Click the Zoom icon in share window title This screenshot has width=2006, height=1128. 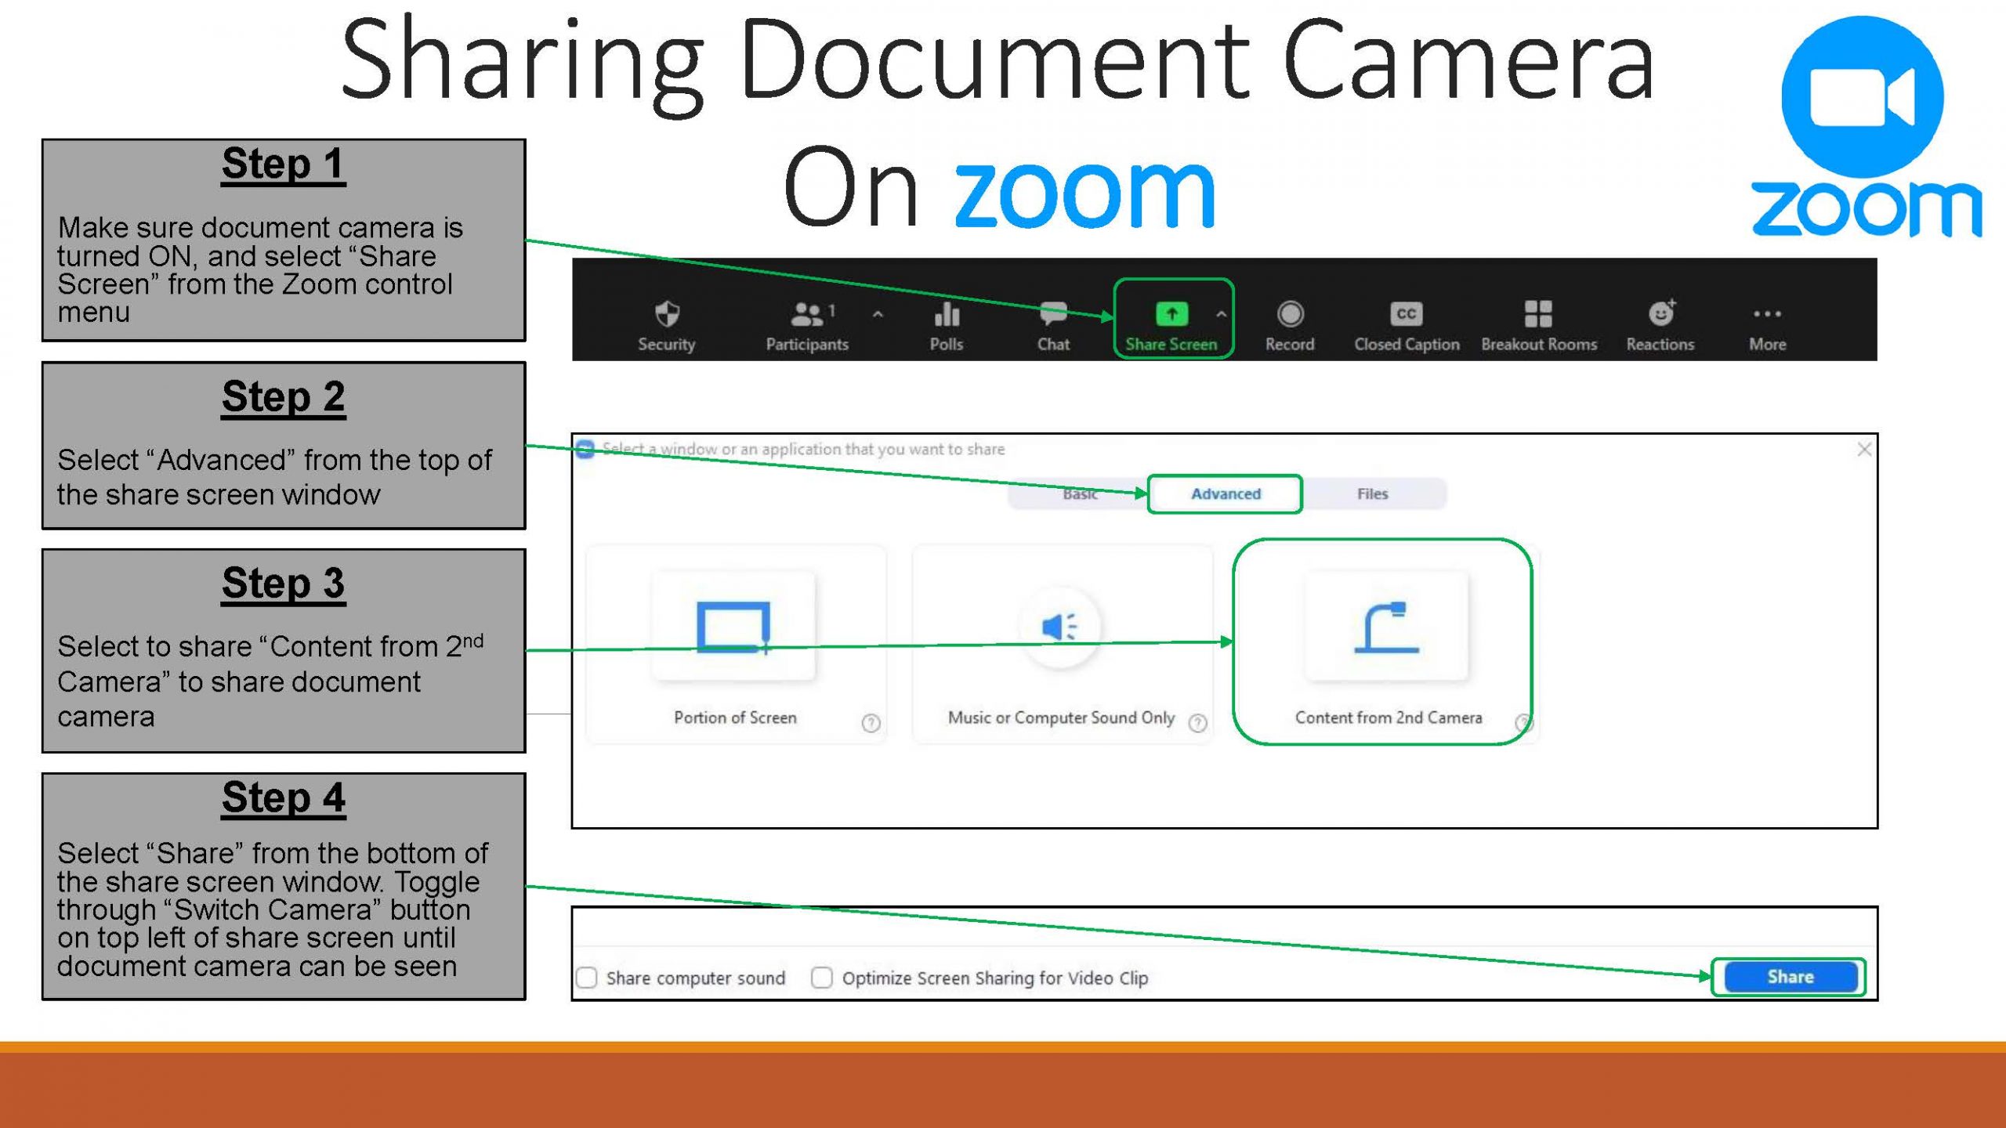585,449
